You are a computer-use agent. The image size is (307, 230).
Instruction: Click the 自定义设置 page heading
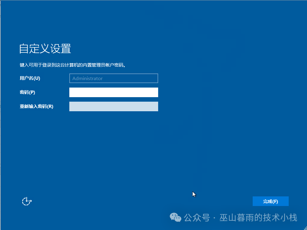pyautogui.click(x=45, y=49)
